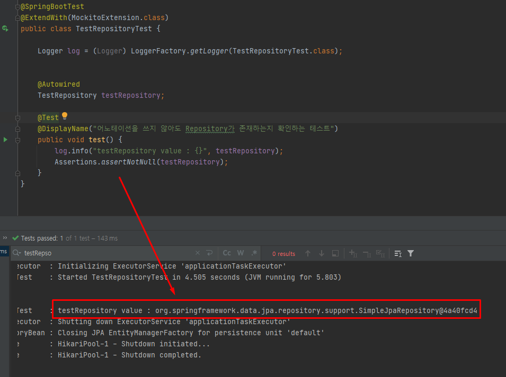This screenshot has height=377, width=506.
Task: Click the Spring bean leaf icon in the gutter
Action: 4,29
